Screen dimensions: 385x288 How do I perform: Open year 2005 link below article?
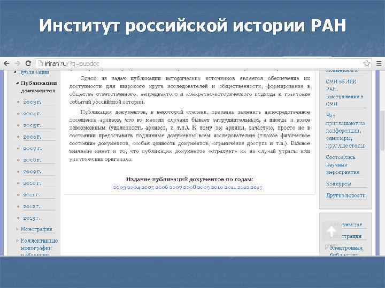148,187
